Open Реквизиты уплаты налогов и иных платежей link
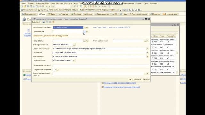Image resolution: width=205 pixels, height=115 pixels. coord(122,87)
